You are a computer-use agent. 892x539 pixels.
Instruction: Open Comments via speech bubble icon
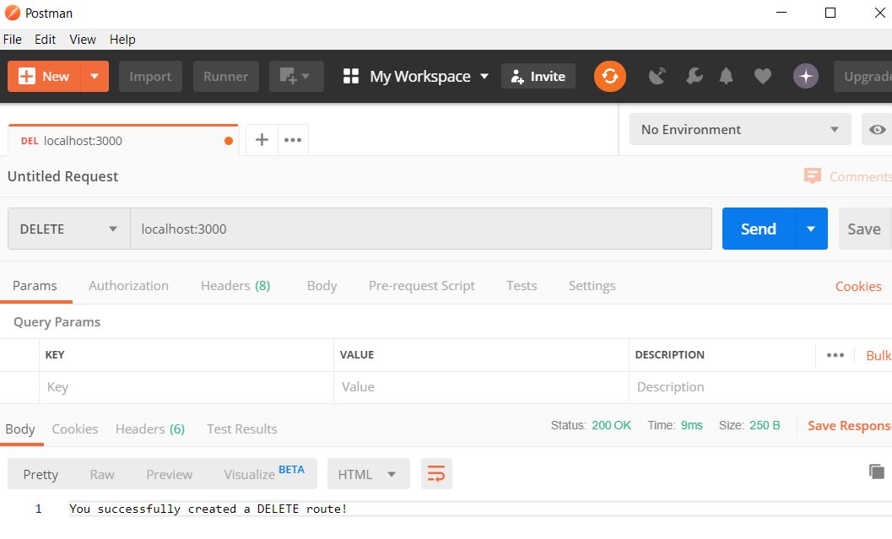[813, 176]
